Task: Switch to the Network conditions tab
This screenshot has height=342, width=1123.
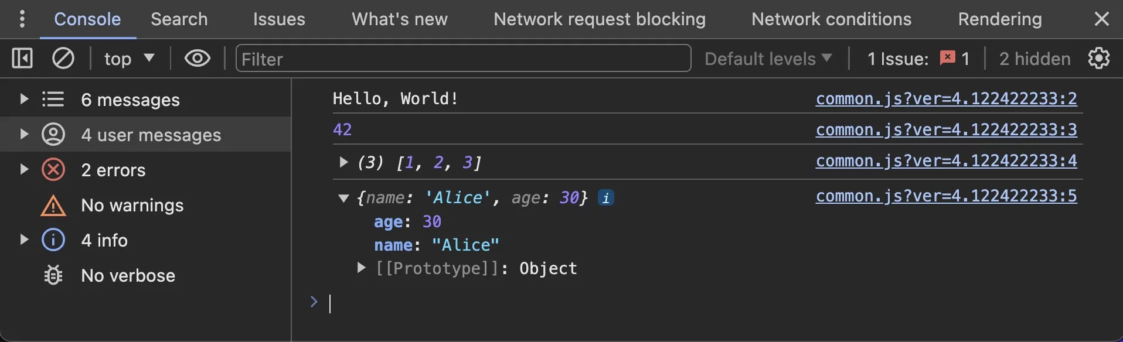Action: click(x=831, y=19)
